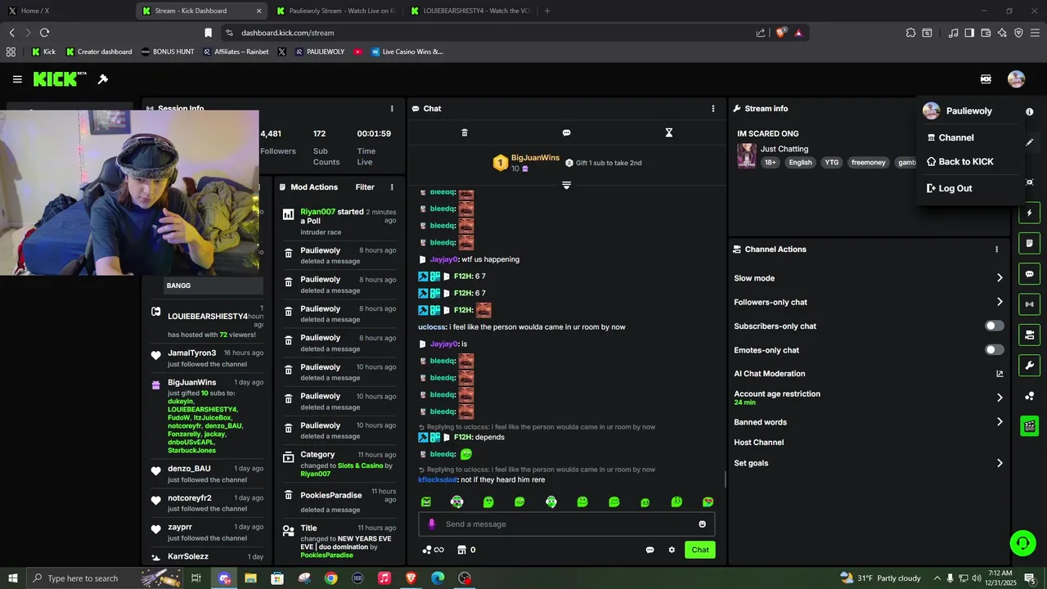Image resolution: width=1047 pixels, height=589 pixels.
Task: Switch to LOUIEBEARSHIESTY4 browser tab
Action: point(470,11)
